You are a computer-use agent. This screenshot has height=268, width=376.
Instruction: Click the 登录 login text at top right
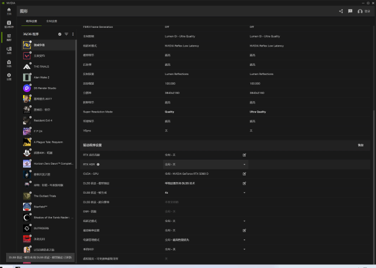click(x=368, y=11)
